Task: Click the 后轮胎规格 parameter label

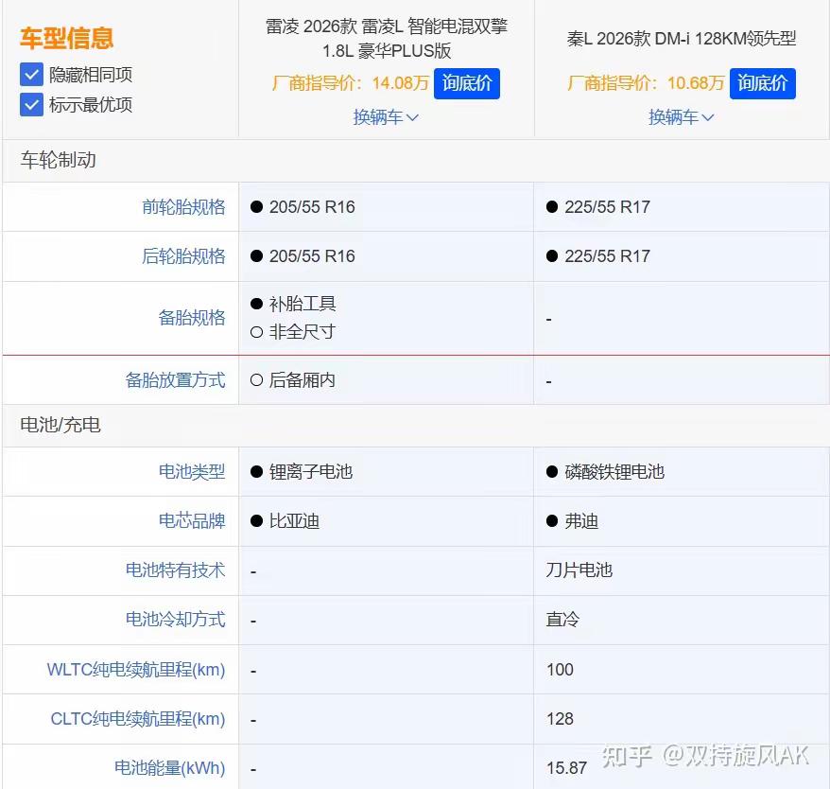Action: point(183,256)
